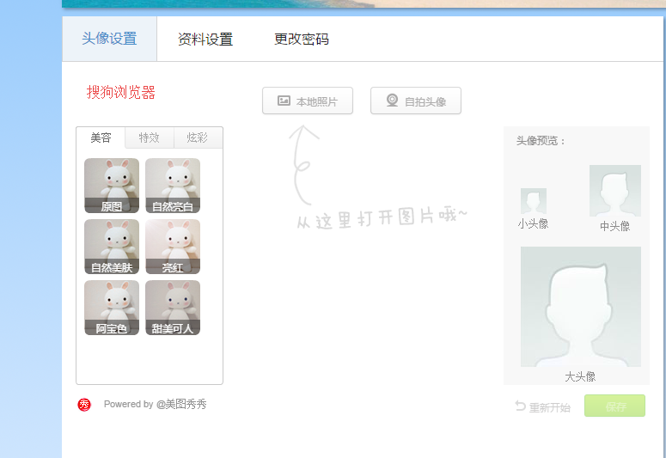The image size is (666, 458).
Task: Apply the 自然美肤 filter thumbnail
Action: coord(112,247)
